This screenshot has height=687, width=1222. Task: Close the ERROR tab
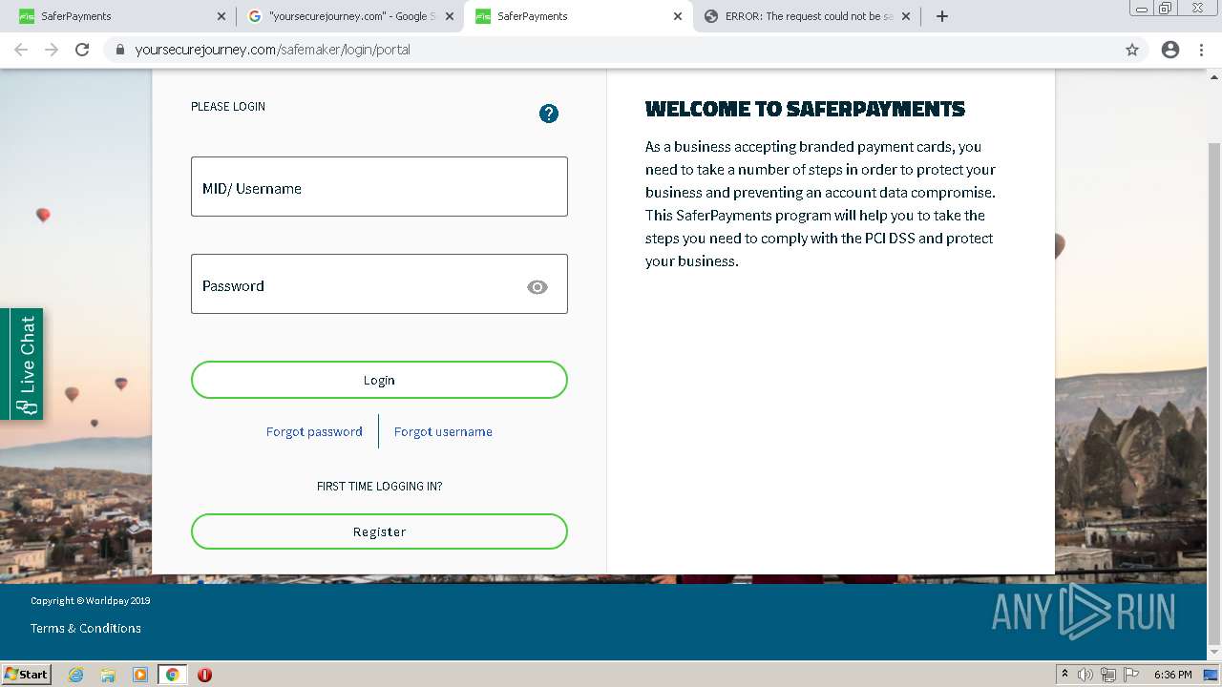[x=906, y=16]
